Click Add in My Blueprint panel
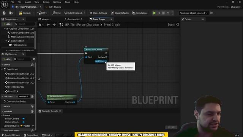The width and height of the screenshot is (243, 137). [7, 59]
